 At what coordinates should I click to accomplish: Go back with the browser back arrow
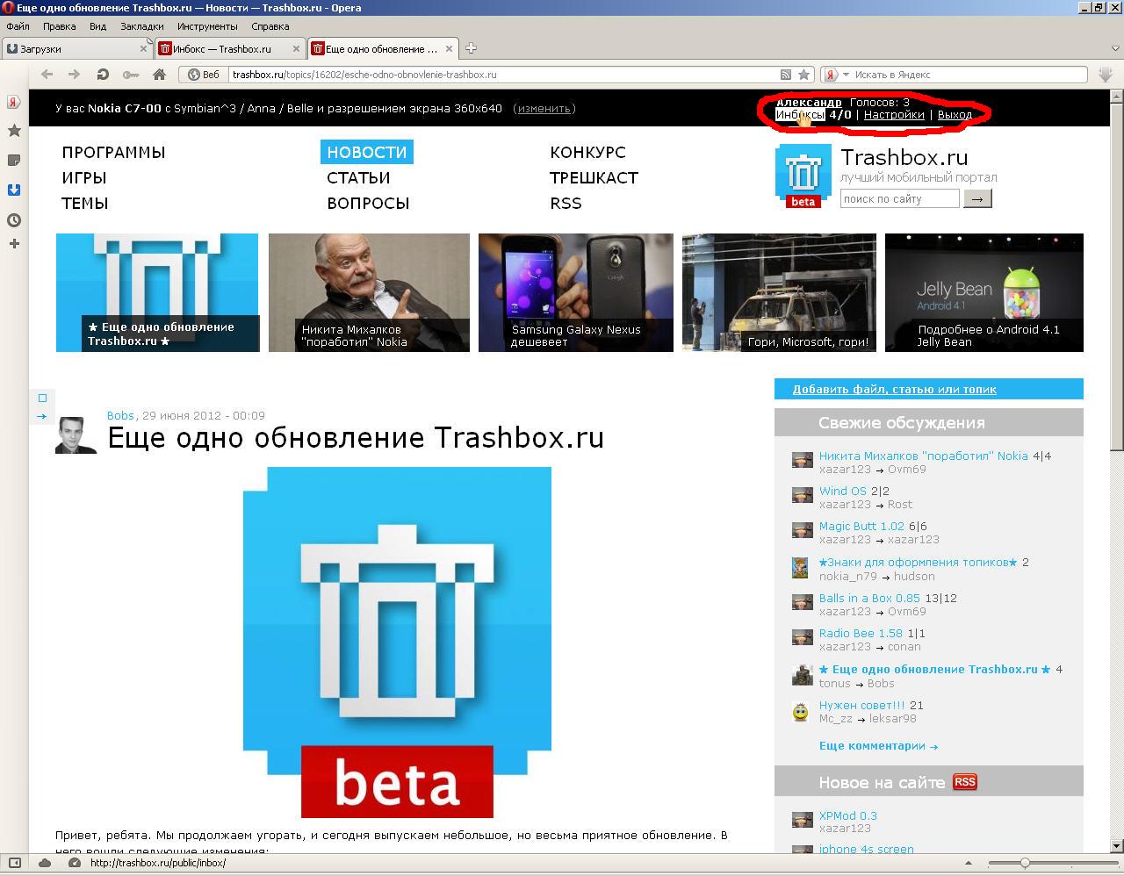(x=47, y=75)
